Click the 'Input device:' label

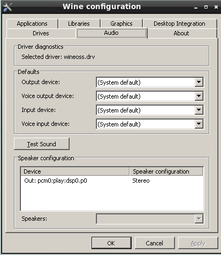click(x=39, y=110)
